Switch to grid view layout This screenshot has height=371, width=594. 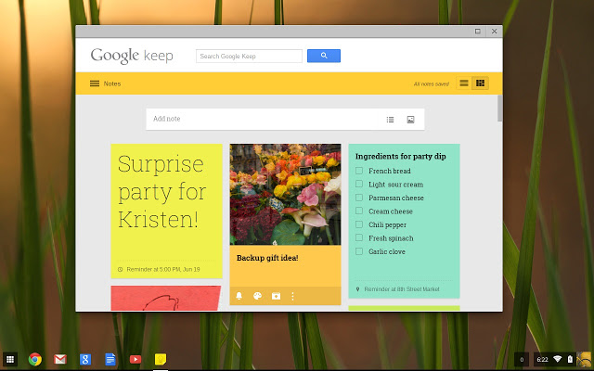480,83
